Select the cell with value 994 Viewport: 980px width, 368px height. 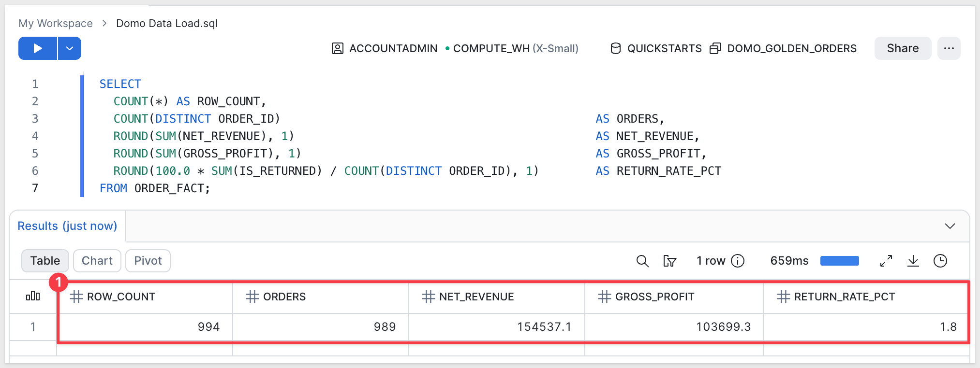tap(145, 327)
